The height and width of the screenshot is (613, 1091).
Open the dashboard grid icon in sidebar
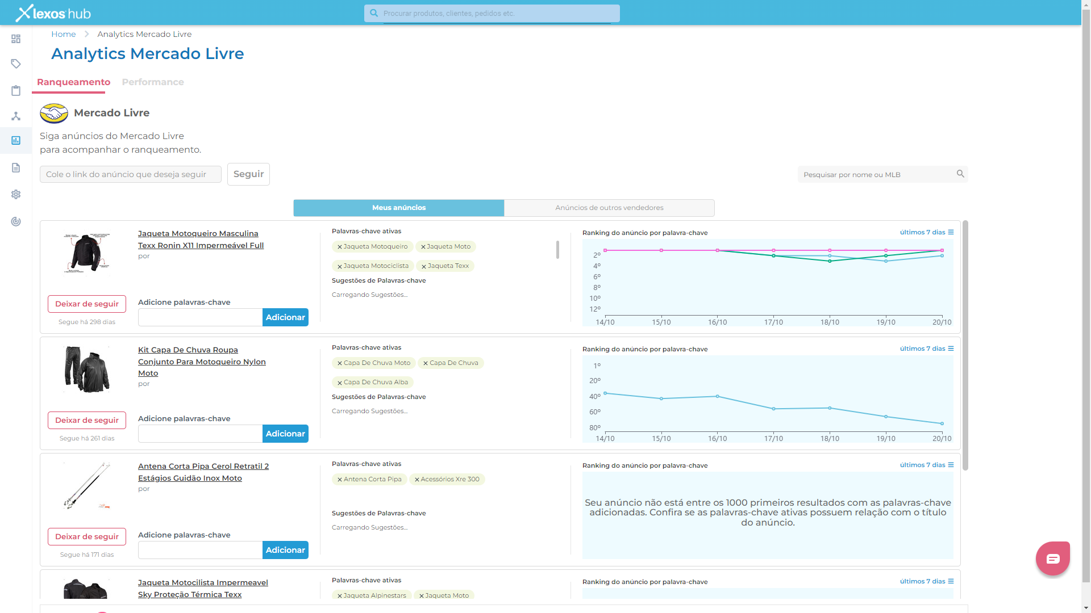pos(16,39)
